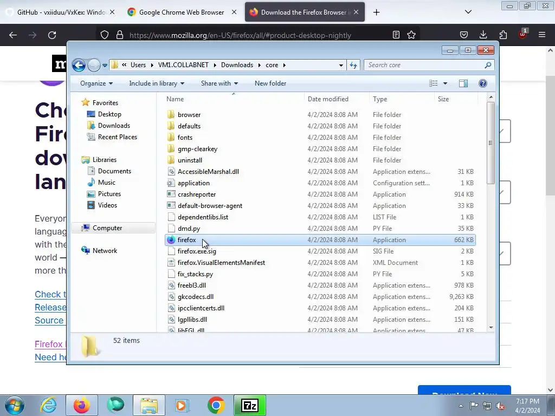Open the address bar history dropdown
555x416 pixels.
click(x=341, y=66)
